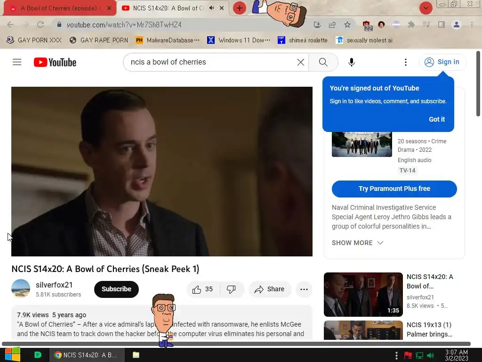Open the NCIS show poster thumbnail
Viewport: 482px width, 362px height.
362,144
